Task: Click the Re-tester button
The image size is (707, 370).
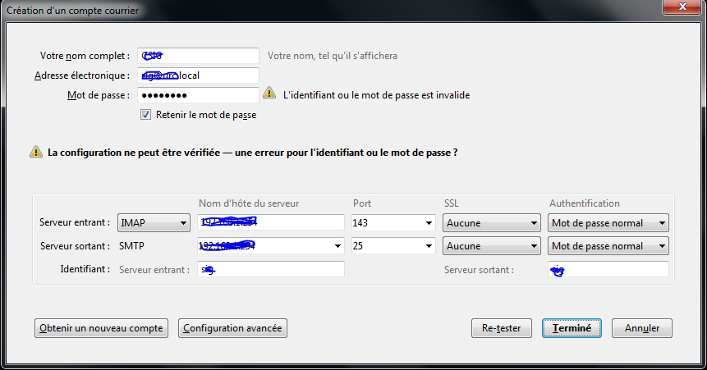Action: [x=502, y=328]
